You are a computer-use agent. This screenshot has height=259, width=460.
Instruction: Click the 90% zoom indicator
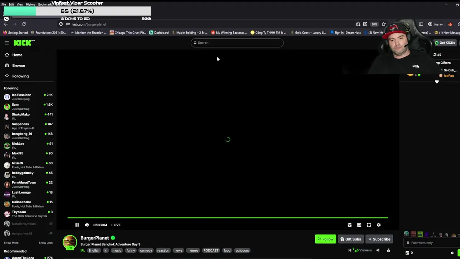coord(374,24)
